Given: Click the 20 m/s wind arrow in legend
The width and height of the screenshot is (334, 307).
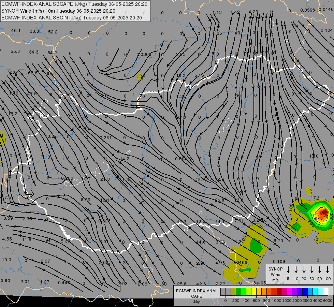Looking at the screenshot, I should coord(304,270).
